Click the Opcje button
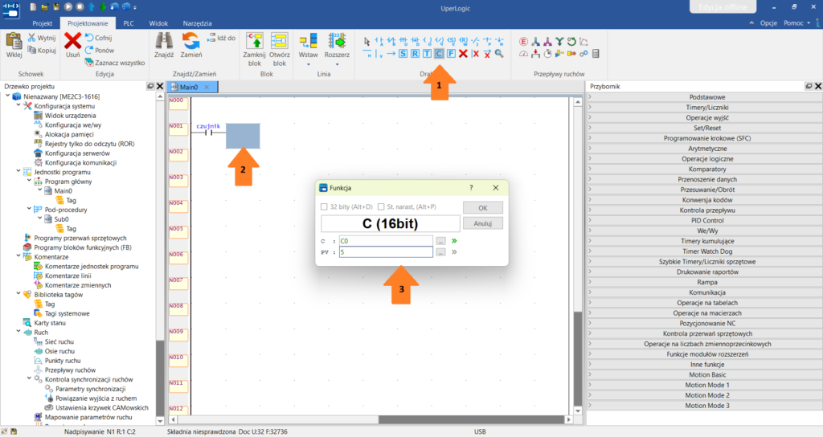Viewport: 823px width, 437px height. pos(768,23)
